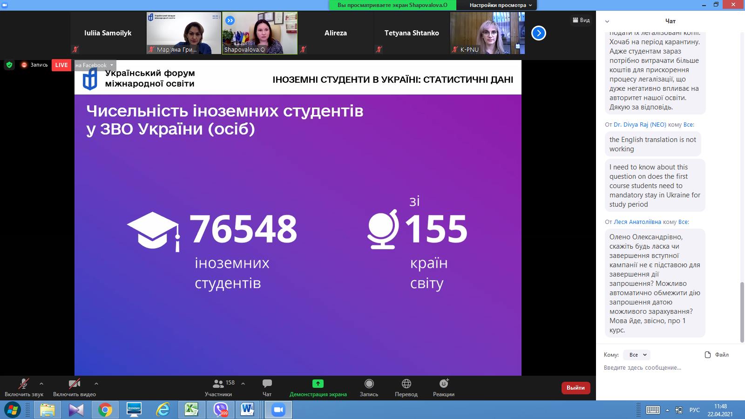This screenshot has height=419, width=745.
Task: Open on-screen keyboard tray icon
Action: [x=653, y=410]
